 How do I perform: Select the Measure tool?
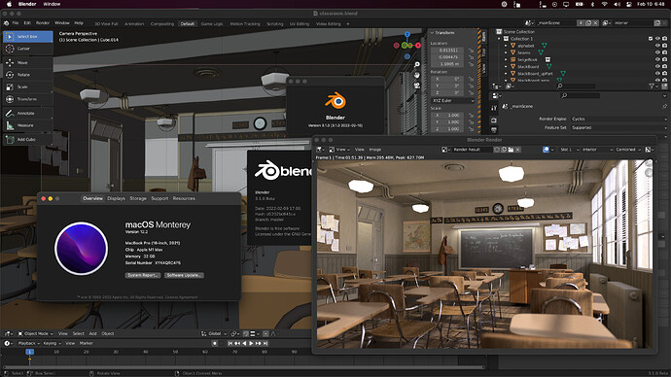28,125
